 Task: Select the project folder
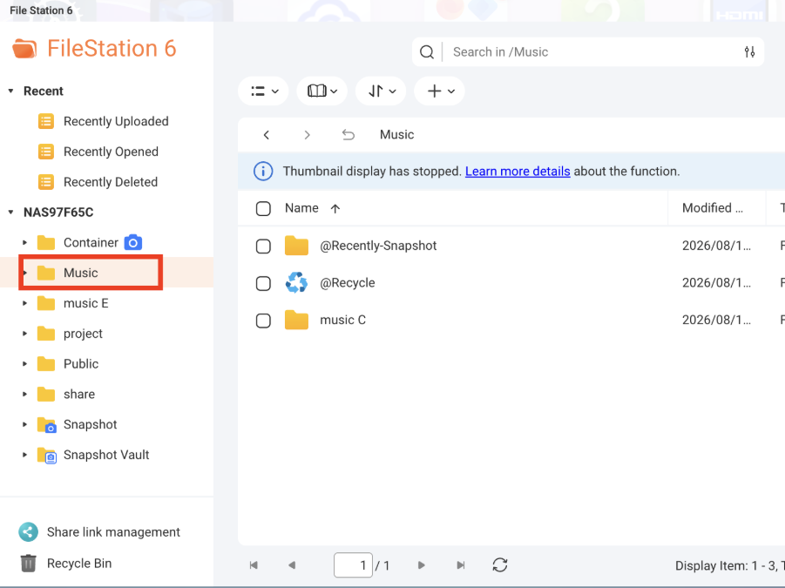[83, 334]
